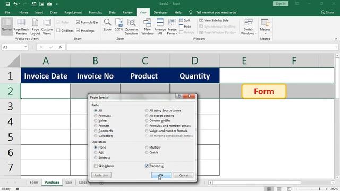Collapse the ribbon with the chevron
340x191 pixels.
click(x=336, y=39)
